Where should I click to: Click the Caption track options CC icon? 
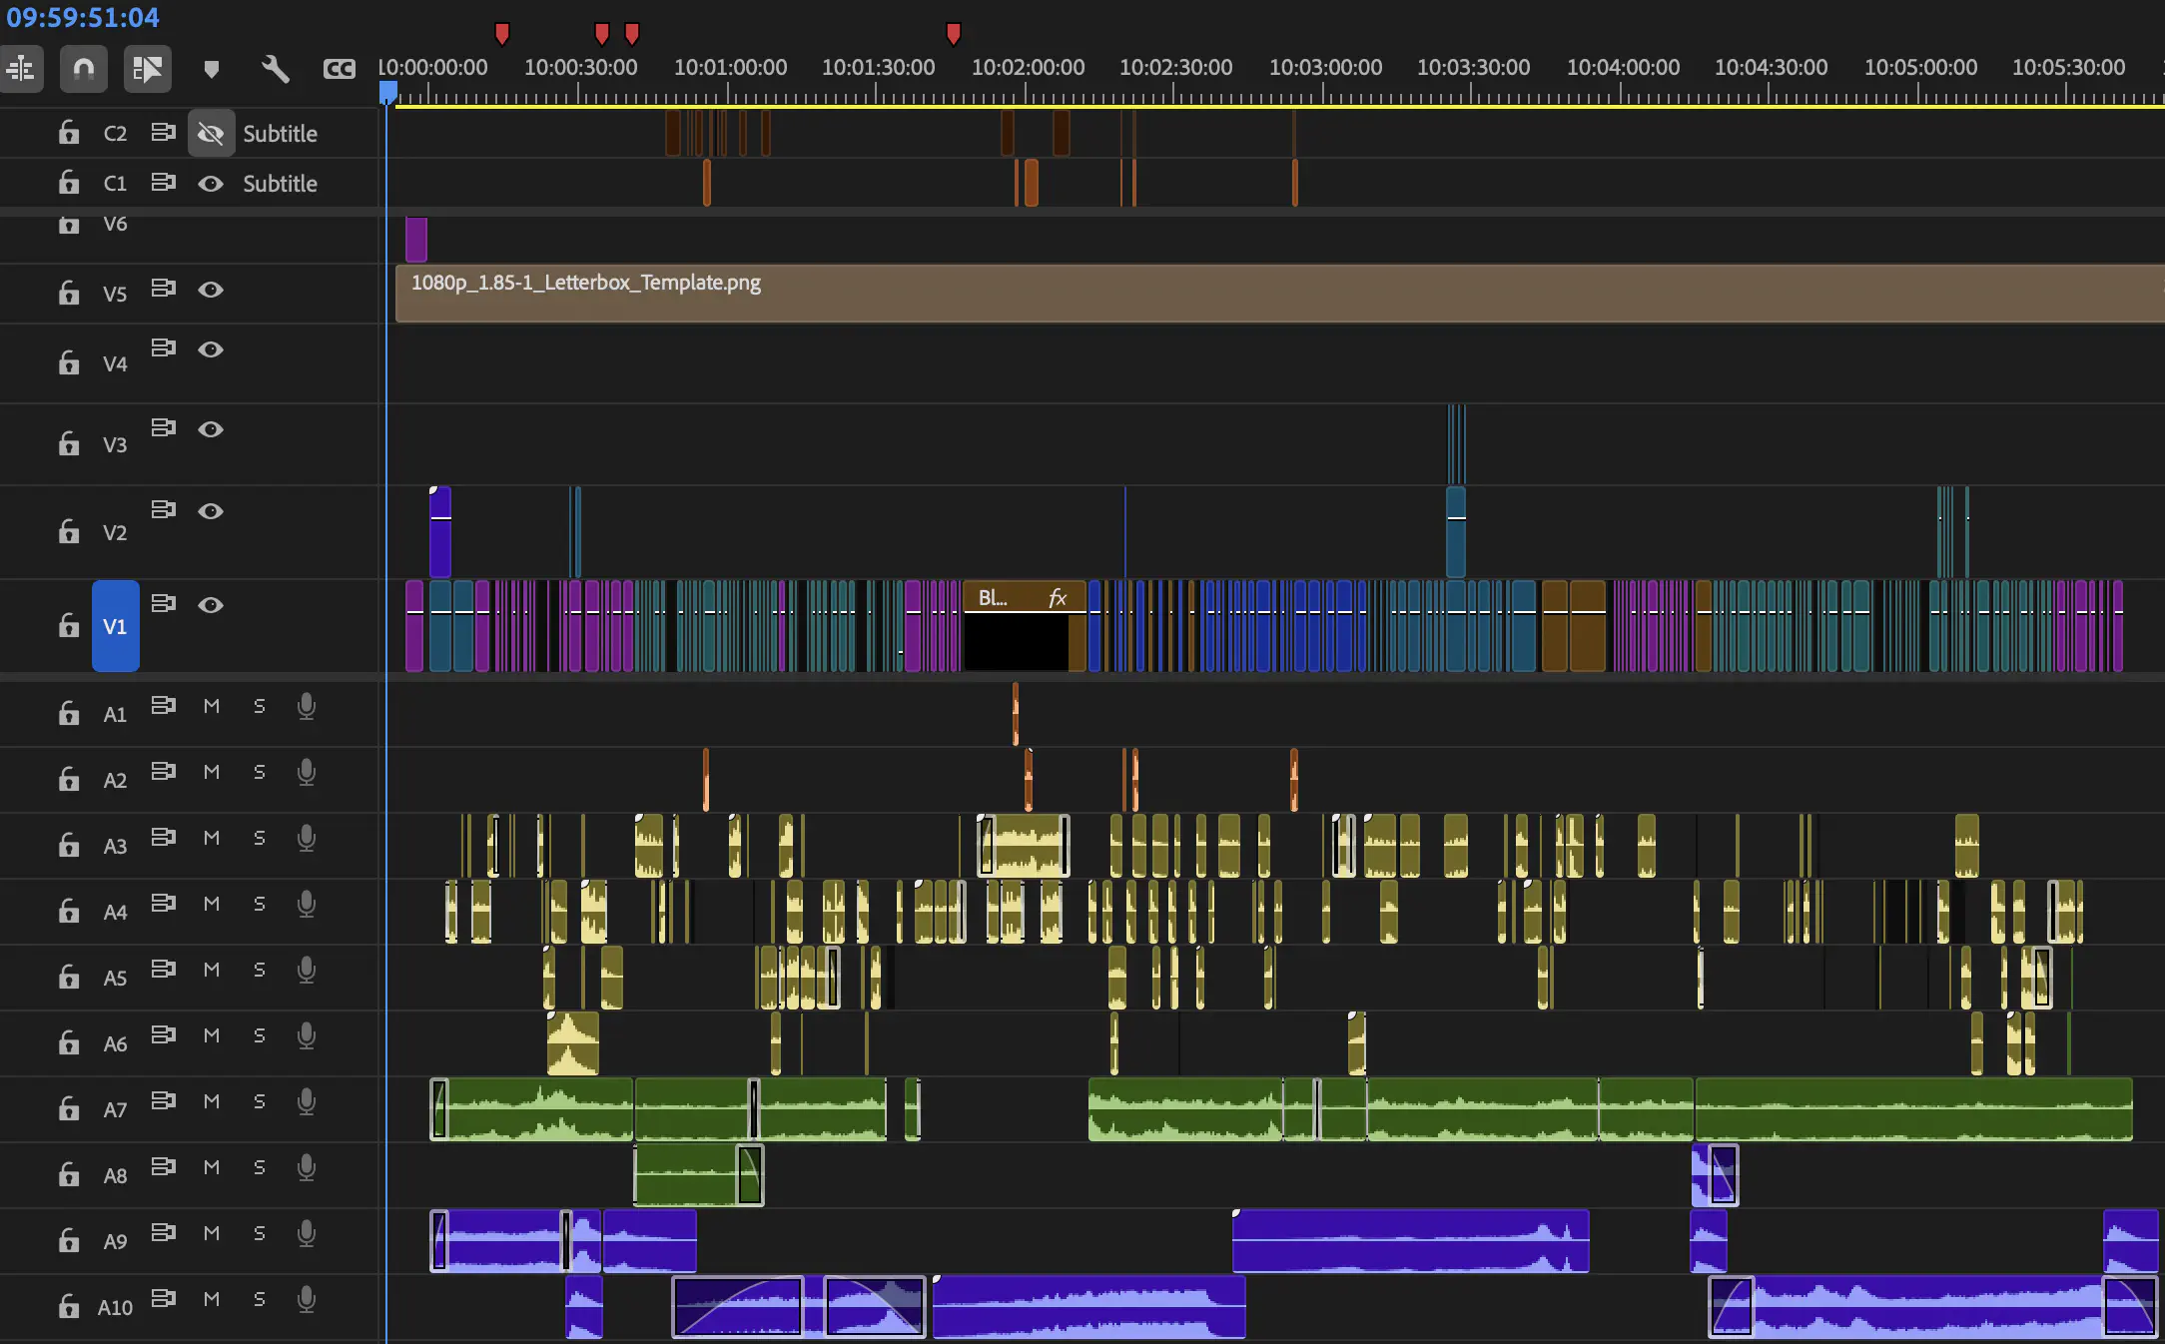pyautogui.click(x=339, y=69)
